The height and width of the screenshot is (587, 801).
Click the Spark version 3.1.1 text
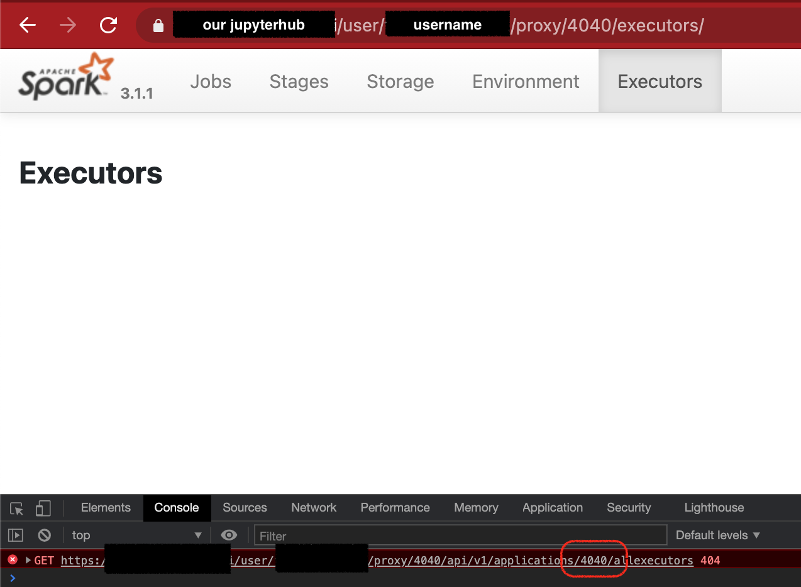pyautogui.click(x=137, y=94)
